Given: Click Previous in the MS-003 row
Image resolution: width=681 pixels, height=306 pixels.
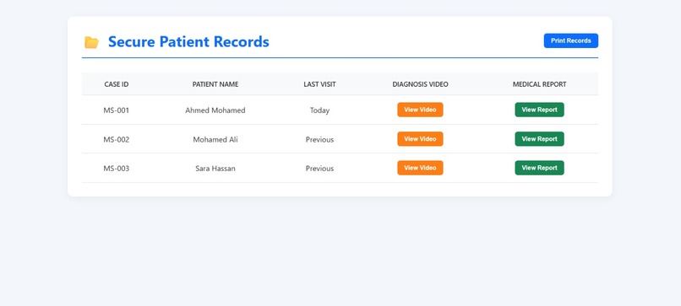Looking at the screenshot, I should click(x=319, y=169).
